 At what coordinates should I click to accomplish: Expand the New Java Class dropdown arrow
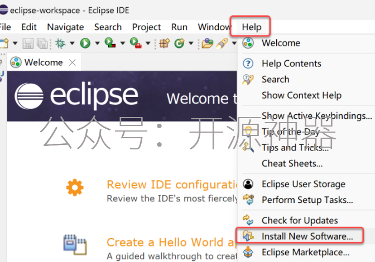tap(191, 43)
